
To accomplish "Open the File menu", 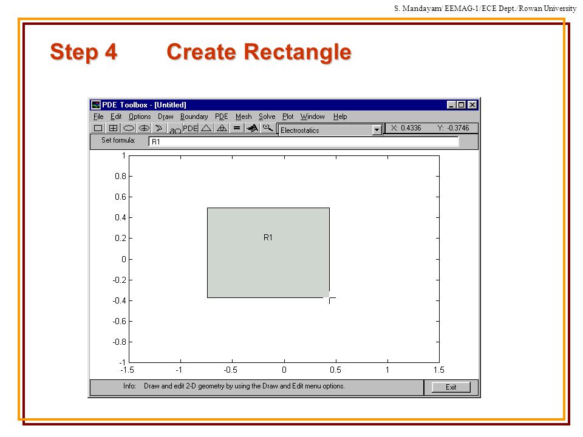I will [x=98, y=117].
